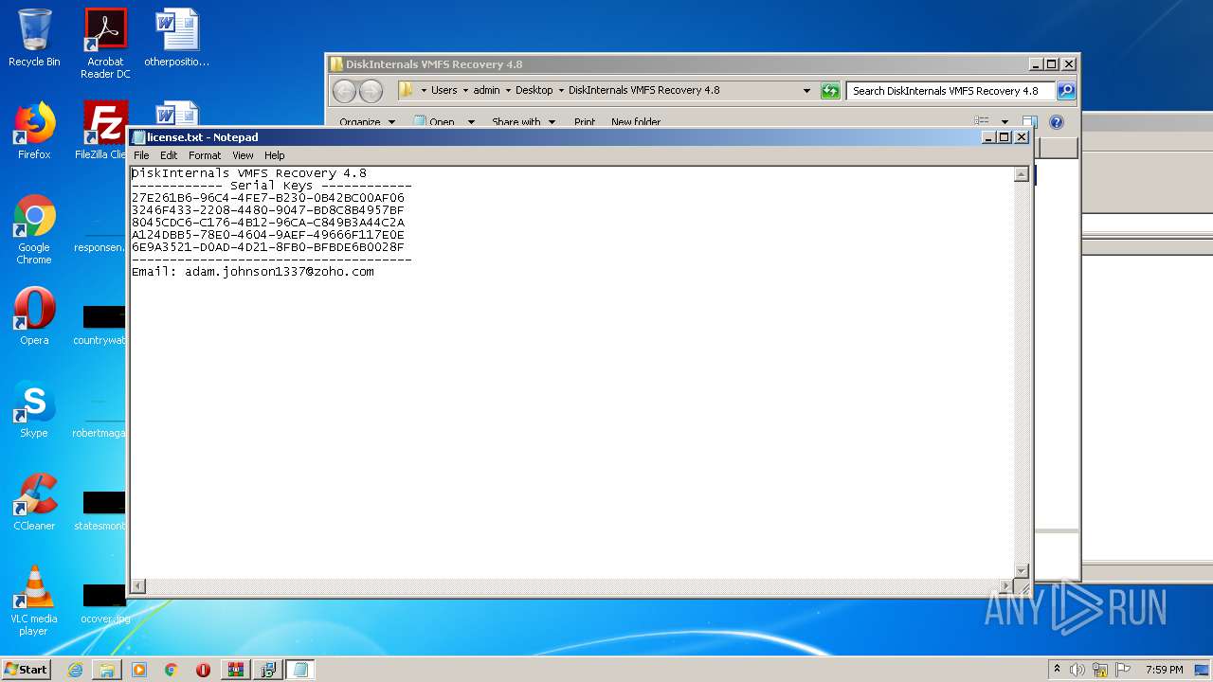Open Skype from the desktop
Image resolution: width=1213 pixels, height=682 pixels.
coord(34,409)
